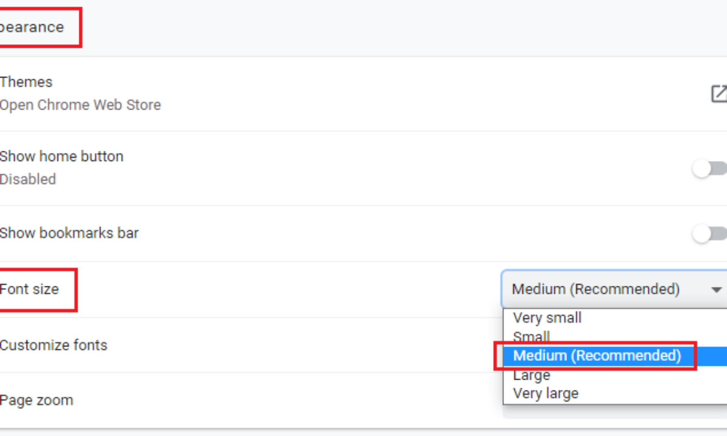The width and height of the screenshot is (727, 436).
Task: Open the Themes external link icon
Action: tap(719, 93)
